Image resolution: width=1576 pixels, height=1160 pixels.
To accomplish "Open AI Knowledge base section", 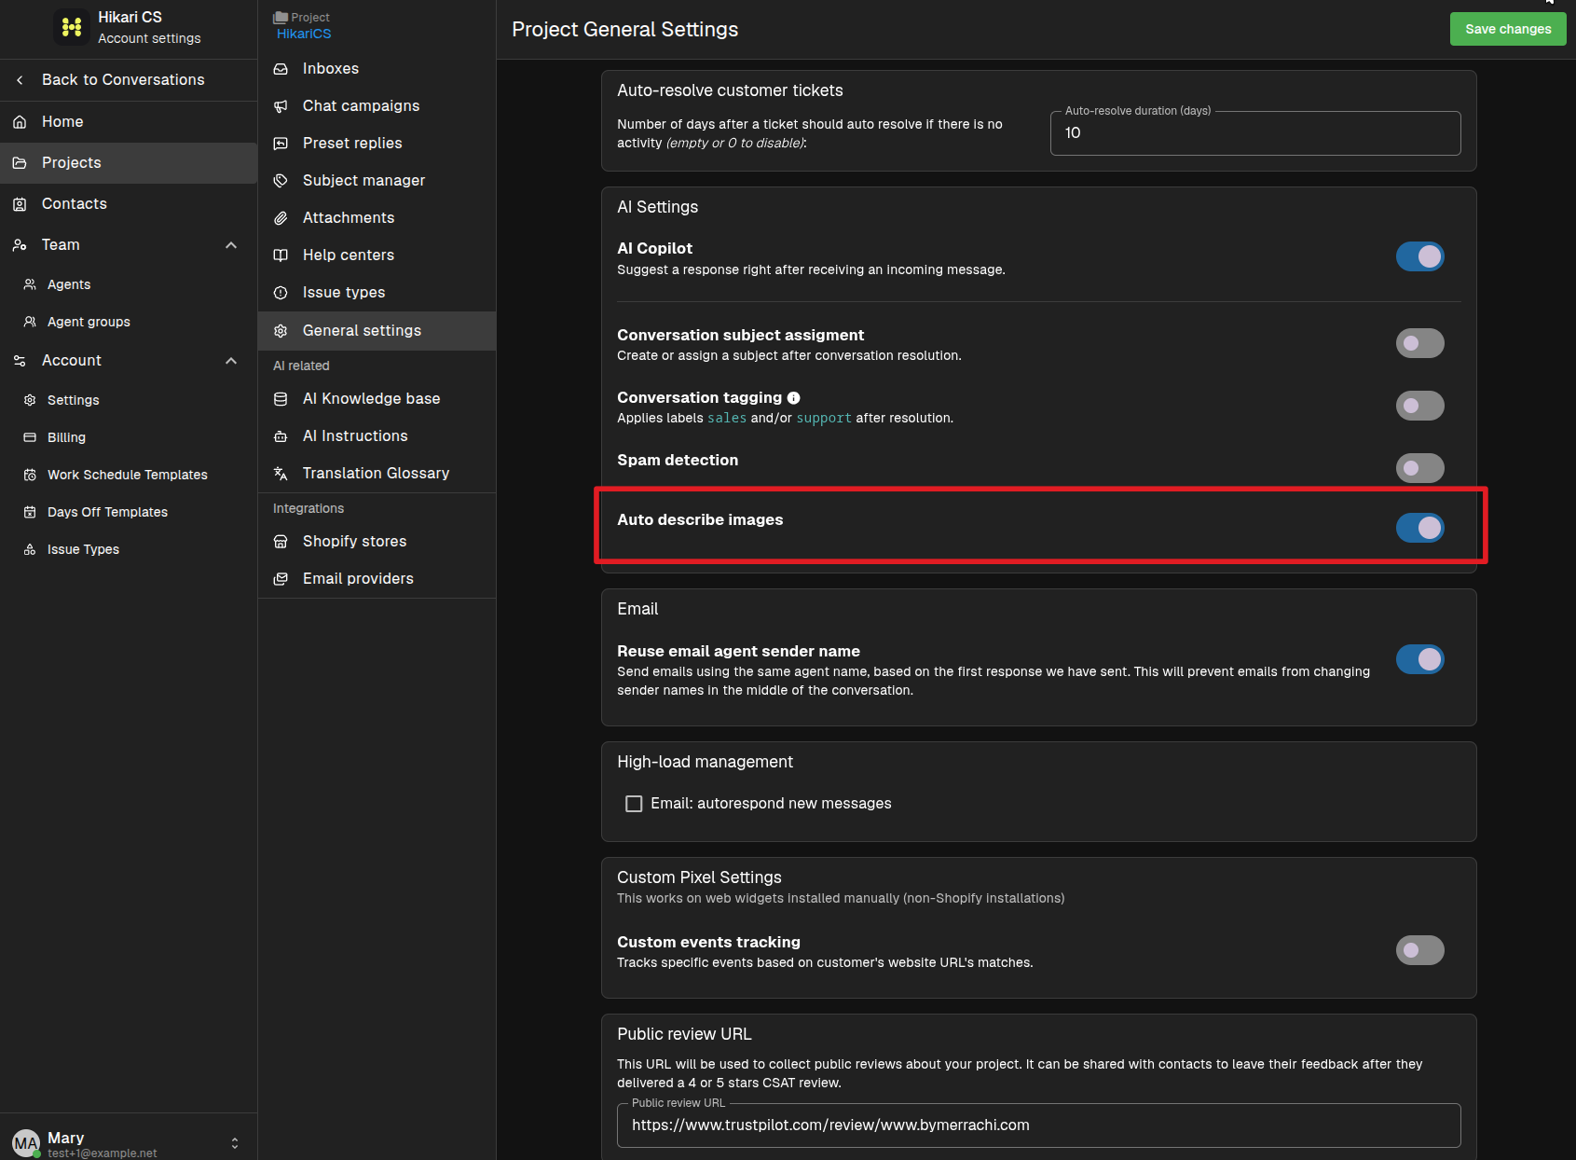I will click(377, 399).
